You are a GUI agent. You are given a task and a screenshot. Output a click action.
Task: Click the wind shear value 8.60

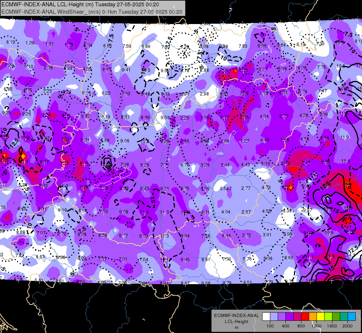pyautogui.click(x=288, y=258)
